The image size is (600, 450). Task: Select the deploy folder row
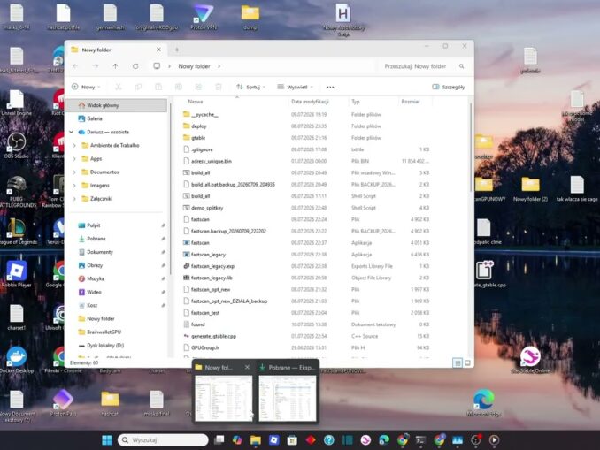(306, 126)
